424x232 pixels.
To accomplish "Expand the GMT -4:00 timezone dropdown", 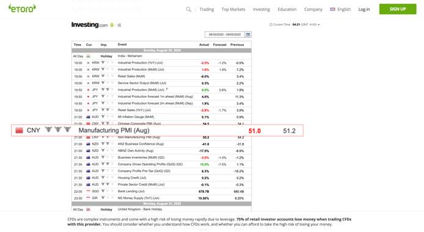I will 310,24.
